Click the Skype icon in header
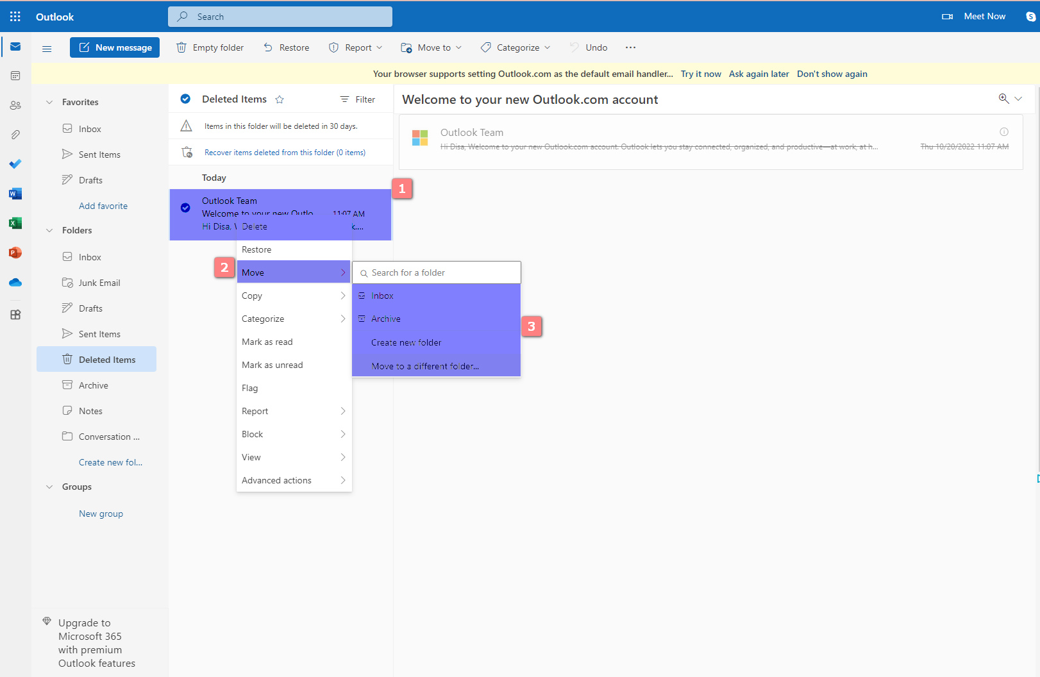The width and height of the screenshot is (1040, 677). click(x=1030, y=17)
